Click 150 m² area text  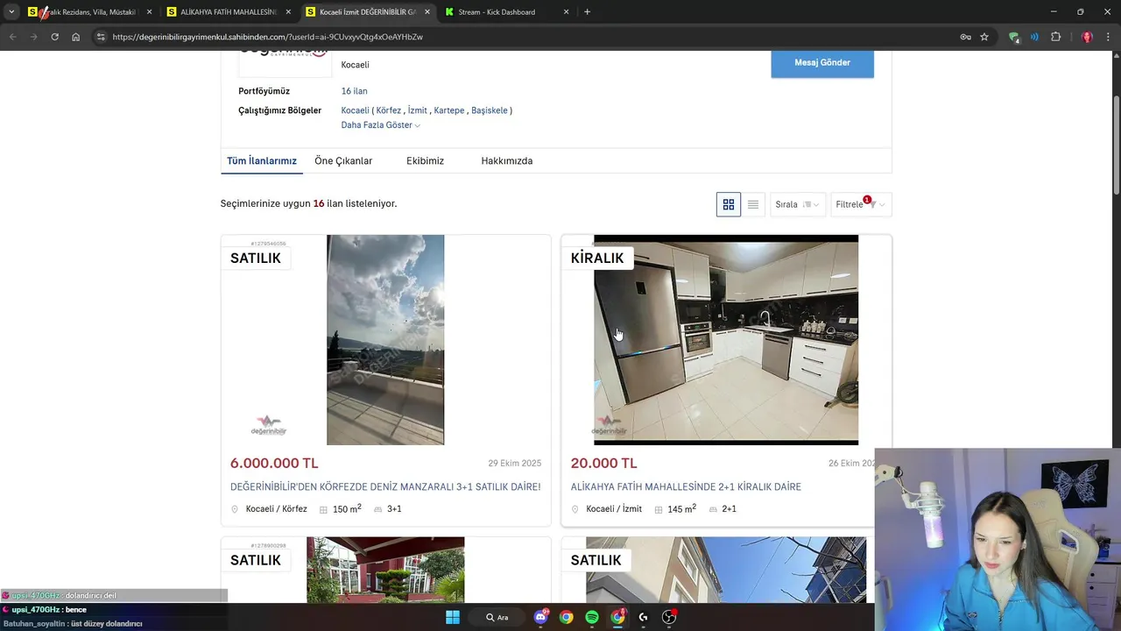(x=347, y=508)
